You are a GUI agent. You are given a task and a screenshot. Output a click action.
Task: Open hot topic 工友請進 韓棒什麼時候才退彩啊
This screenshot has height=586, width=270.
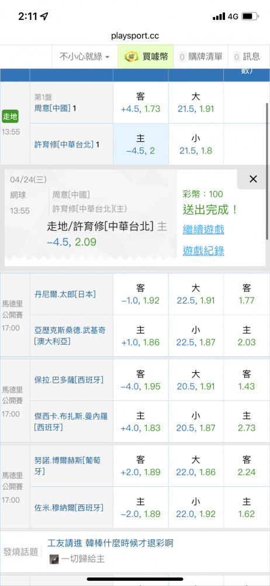[x=110, y=543]
